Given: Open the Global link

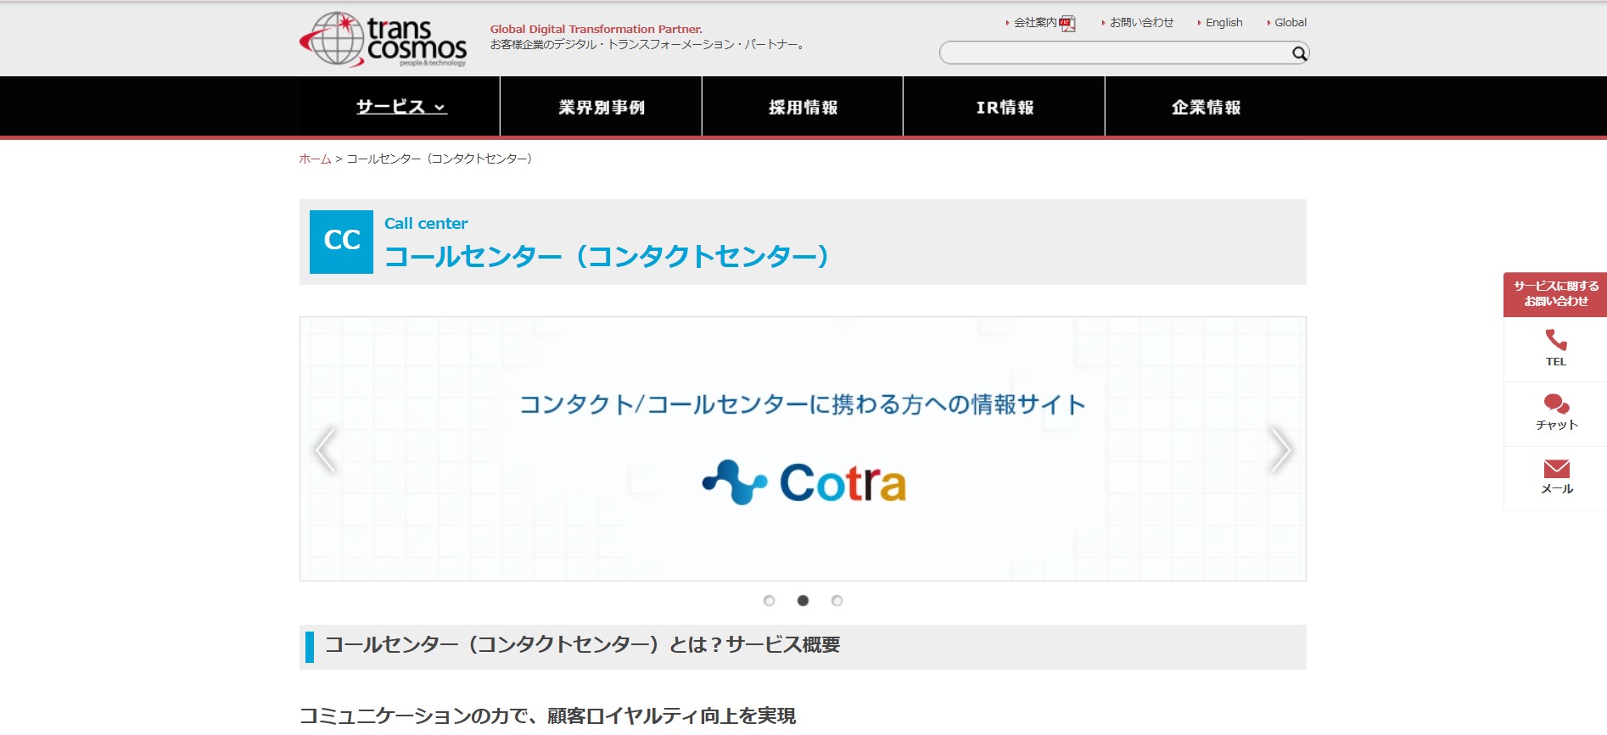Looking at the screenshot, I should (x=1290, y=23).
